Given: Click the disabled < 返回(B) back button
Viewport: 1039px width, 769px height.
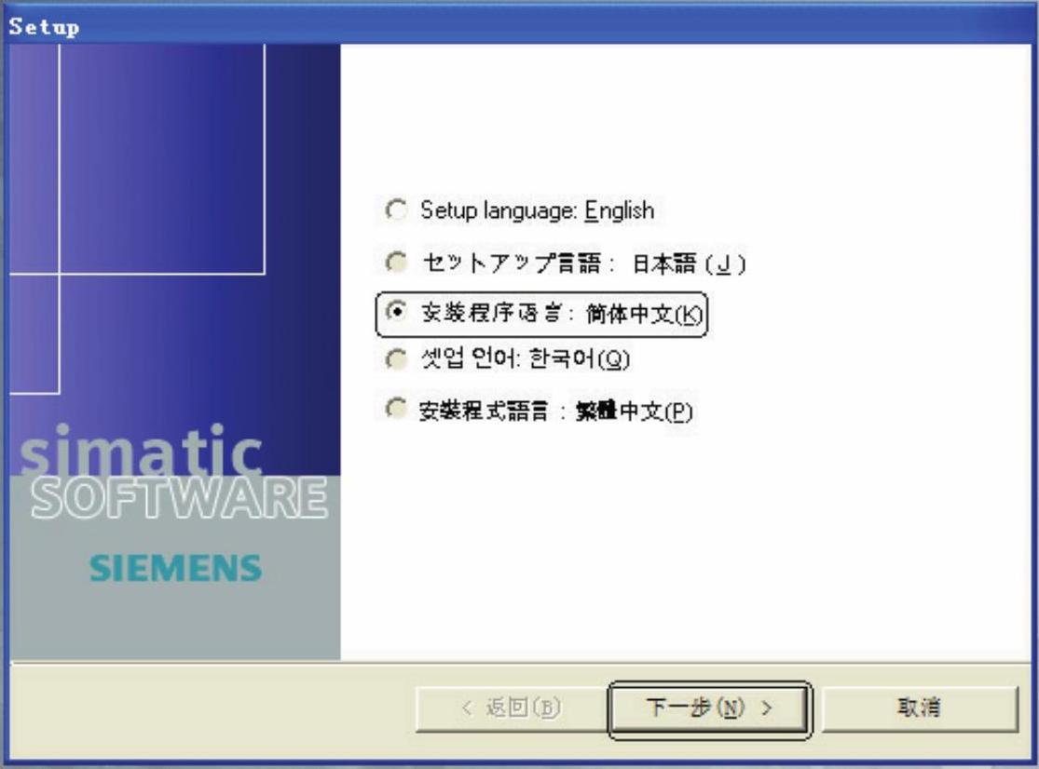Looking at the screenshot, I should coord(511,708).
